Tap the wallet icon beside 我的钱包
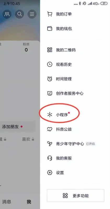The width and height of the screenshot is (110, 209). coord(50,28)
